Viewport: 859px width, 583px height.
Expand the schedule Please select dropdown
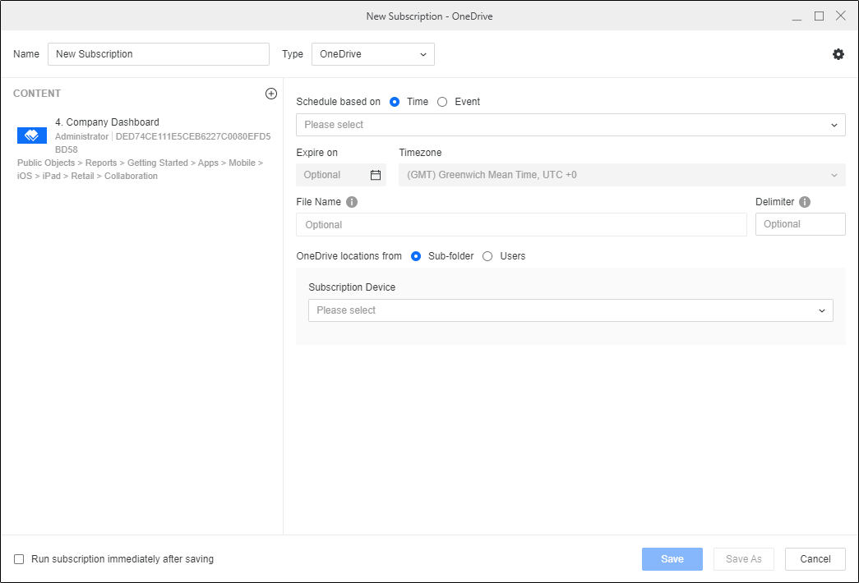point(570,125)
